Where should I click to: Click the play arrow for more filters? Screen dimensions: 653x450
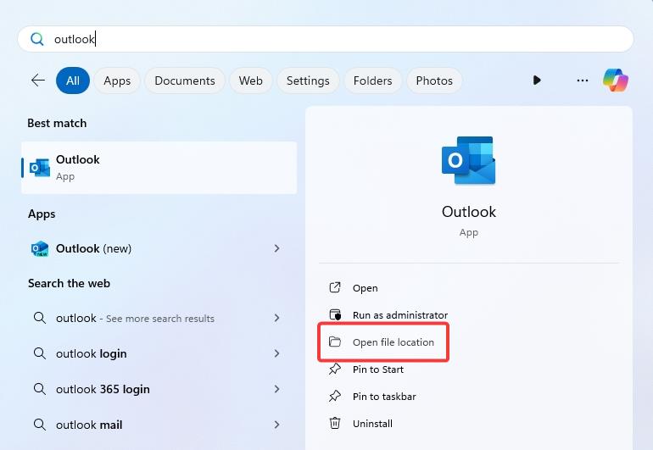(537, 81)
